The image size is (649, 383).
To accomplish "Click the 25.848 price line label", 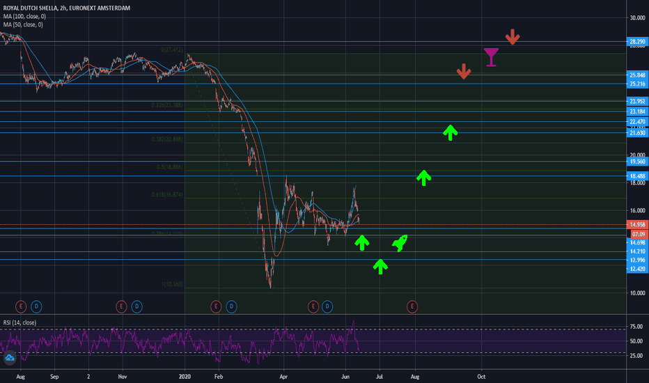I will pos(637,75).
